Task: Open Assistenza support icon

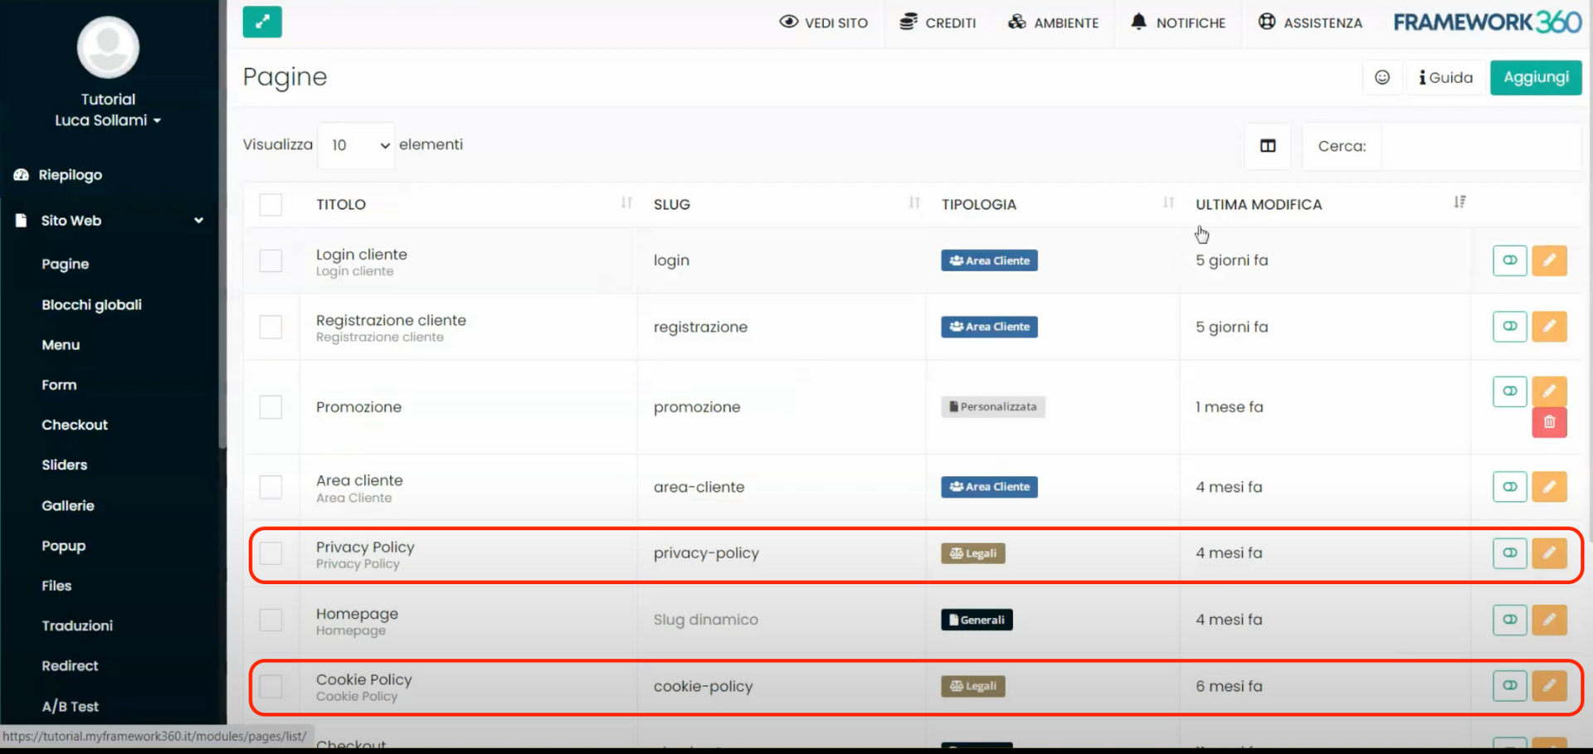Action: 1267,22
